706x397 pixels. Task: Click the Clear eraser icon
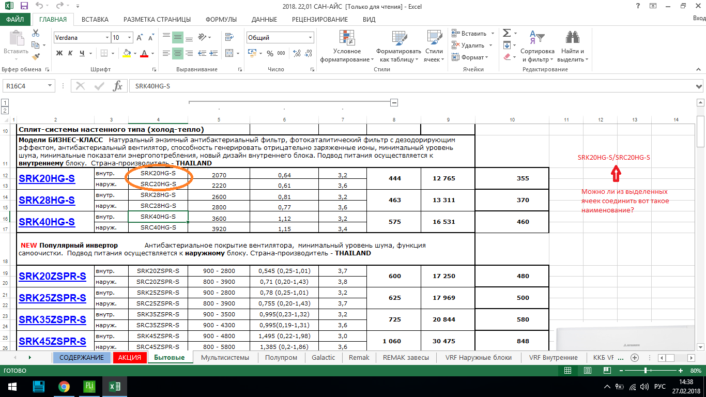click(507, 57)
